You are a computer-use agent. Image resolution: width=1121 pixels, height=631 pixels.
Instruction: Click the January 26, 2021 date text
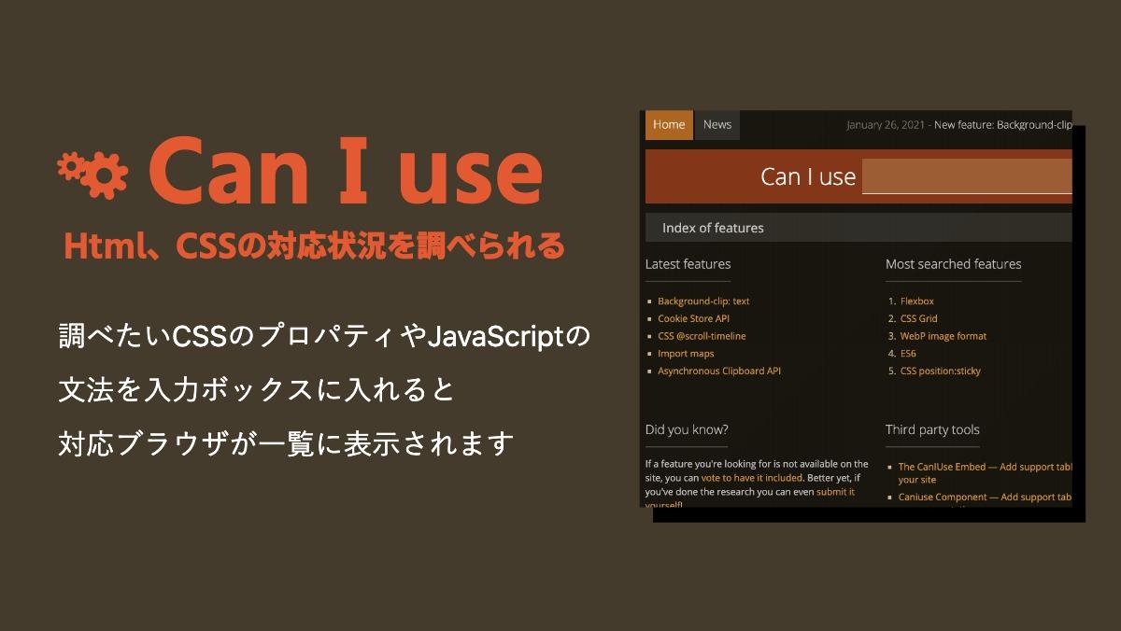click(x=887, y=125)
